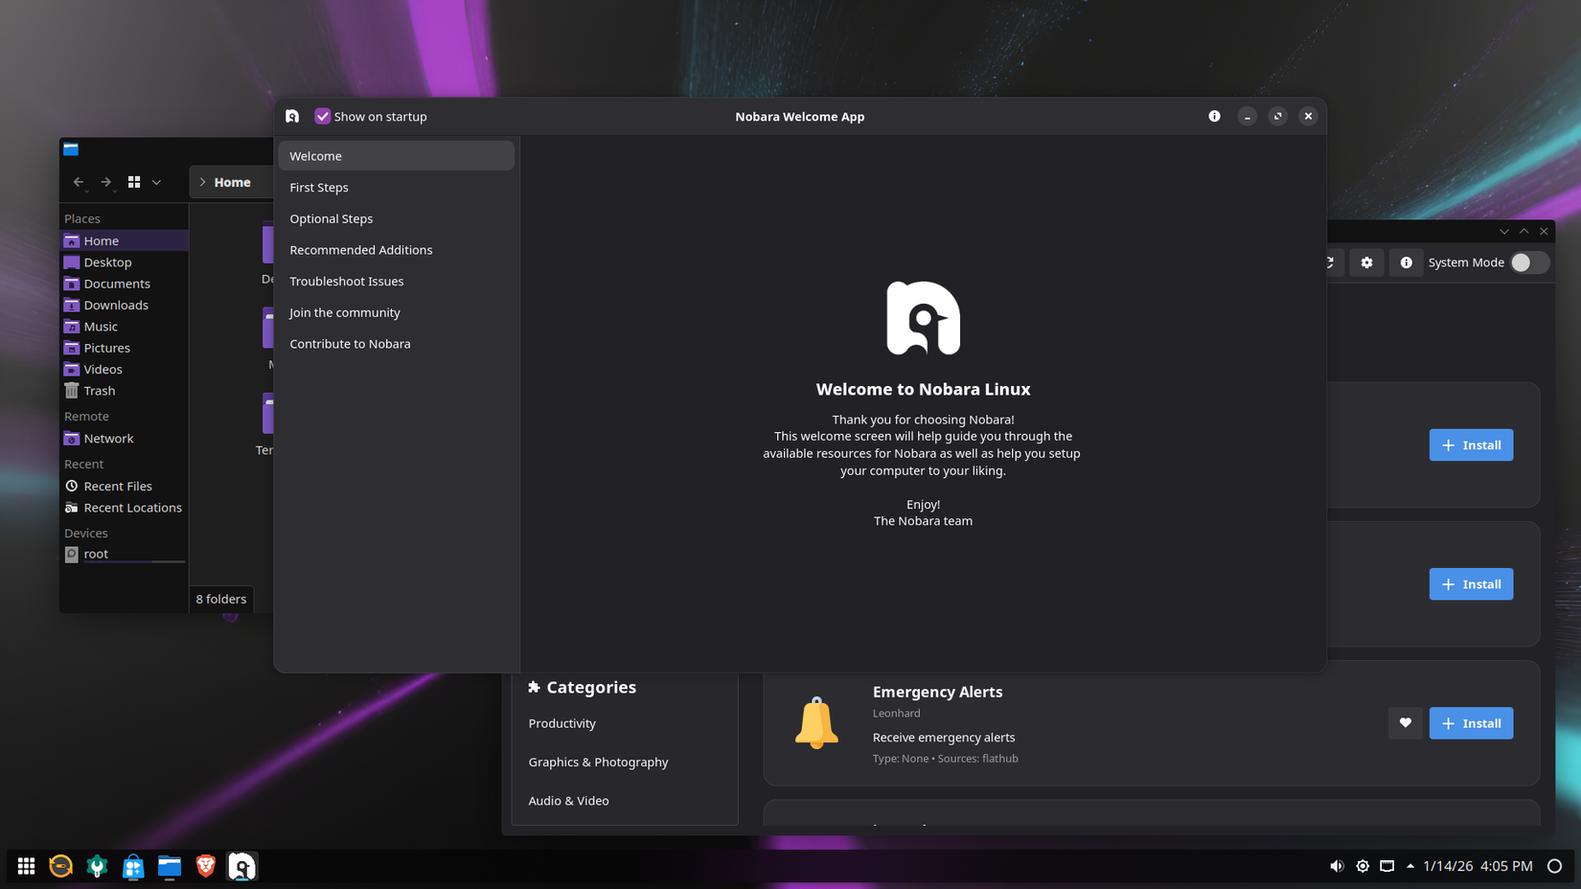Image resolution: width=1581 pixels, height=889 pixels.
Task: Expand the file manager view options chevron
Action: point(156,182)
